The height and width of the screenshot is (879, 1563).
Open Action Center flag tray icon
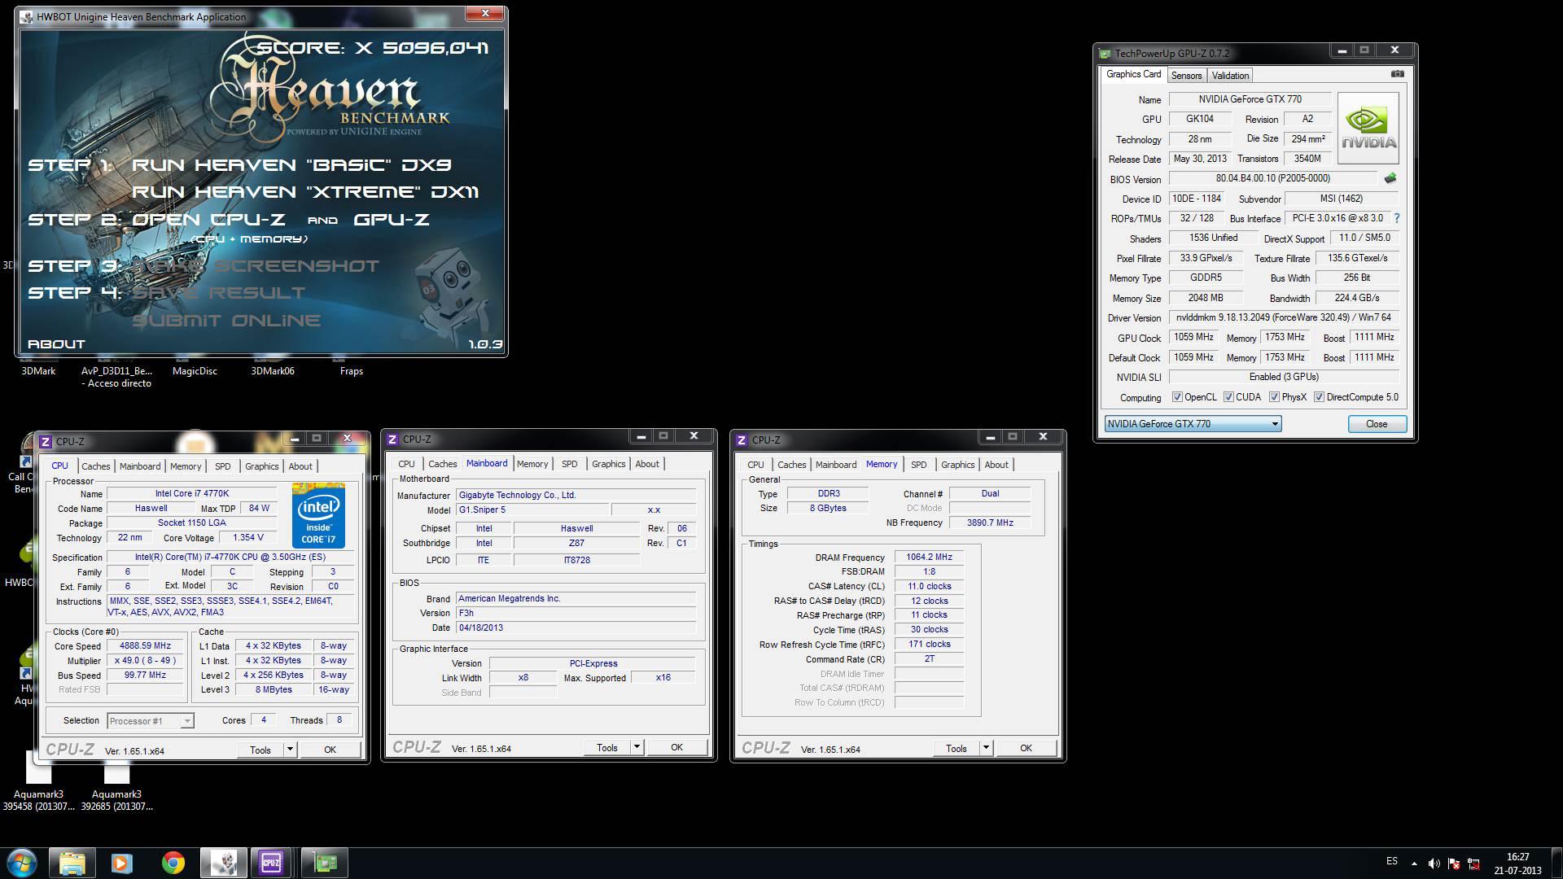click(x=1454, y=864)
